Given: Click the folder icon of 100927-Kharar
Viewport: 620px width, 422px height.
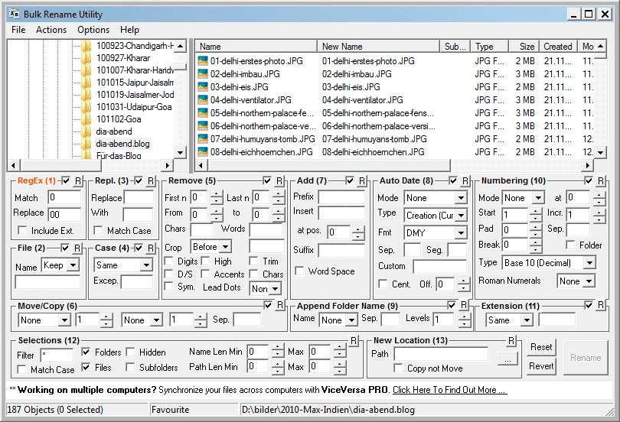Looking at the screenshot, I should [x=86, y=58].
